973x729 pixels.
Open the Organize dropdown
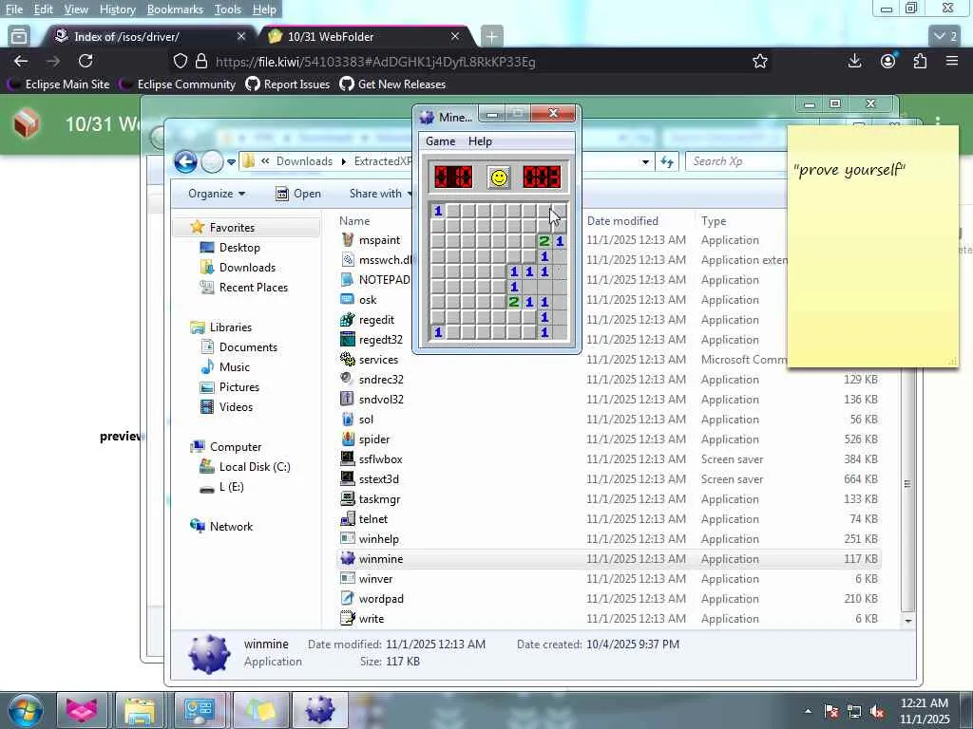click(216, 194)
